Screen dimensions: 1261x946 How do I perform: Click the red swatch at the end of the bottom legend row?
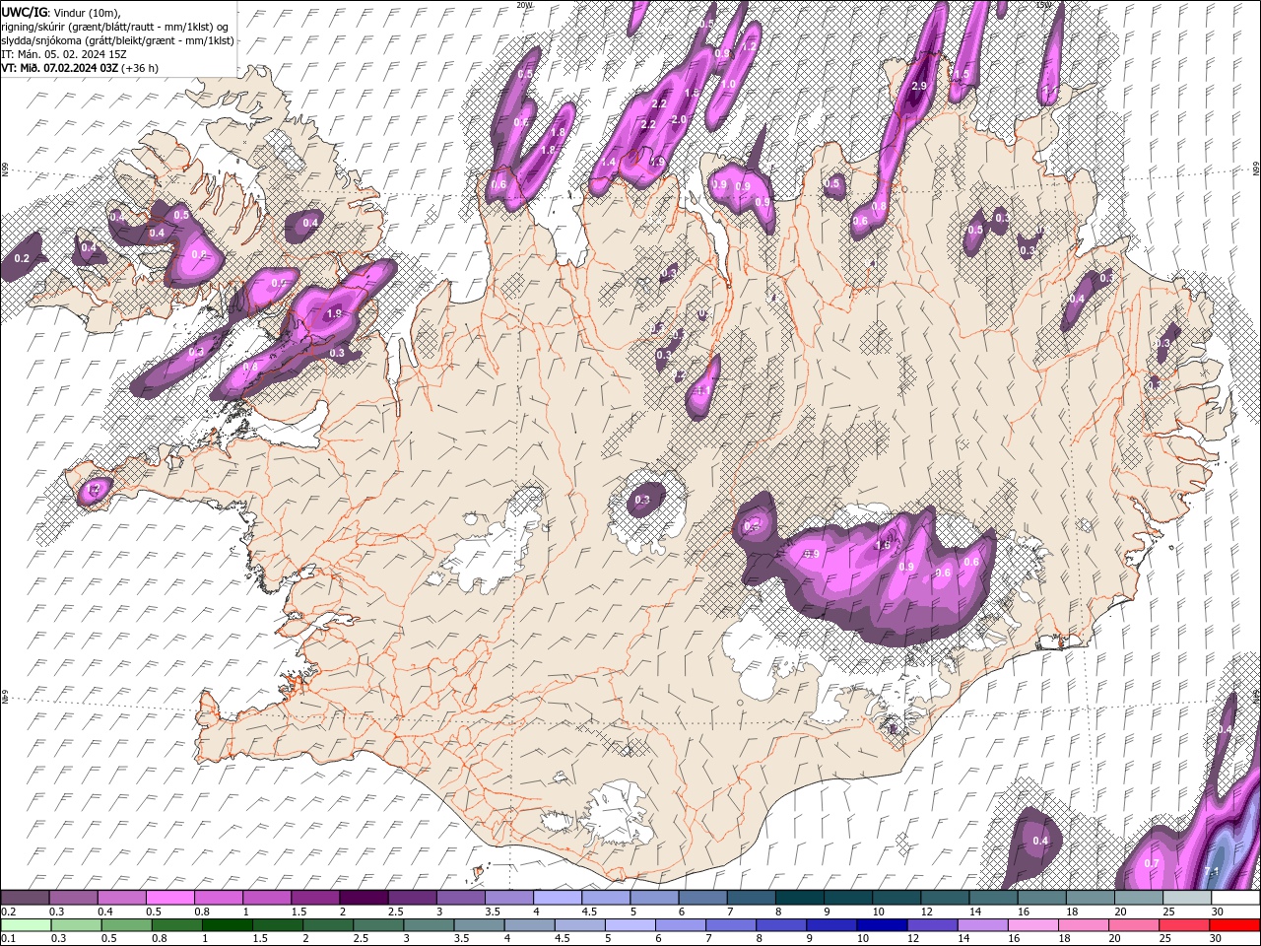[1235, 924]
